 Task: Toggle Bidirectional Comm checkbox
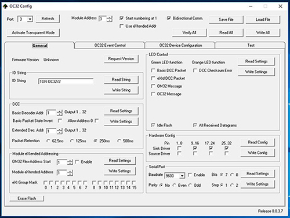pos(169,18)
